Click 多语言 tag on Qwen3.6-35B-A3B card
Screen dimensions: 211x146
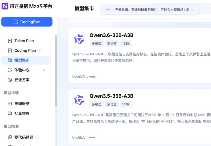coord(112,43)
